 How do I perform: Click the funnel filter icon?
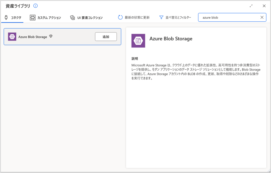tap(161, 17)
